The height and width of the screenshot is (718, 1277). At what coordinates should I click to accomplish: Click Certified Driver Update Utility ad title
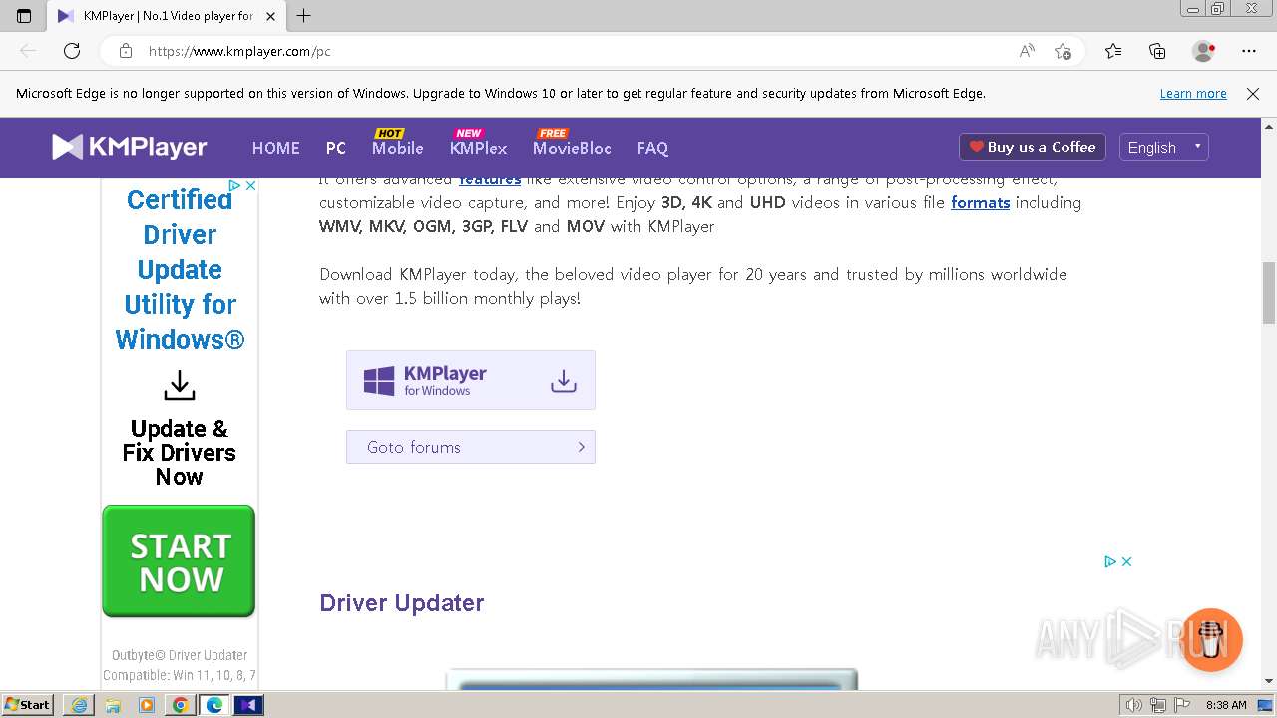180,270
